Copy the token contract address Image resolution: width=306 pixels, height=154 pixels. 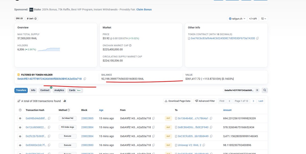point(257,38)
